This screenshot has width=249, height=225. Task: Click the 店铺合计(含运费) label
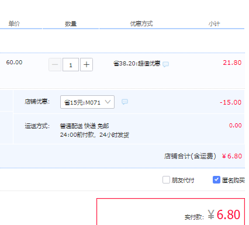tap(190, 156)
